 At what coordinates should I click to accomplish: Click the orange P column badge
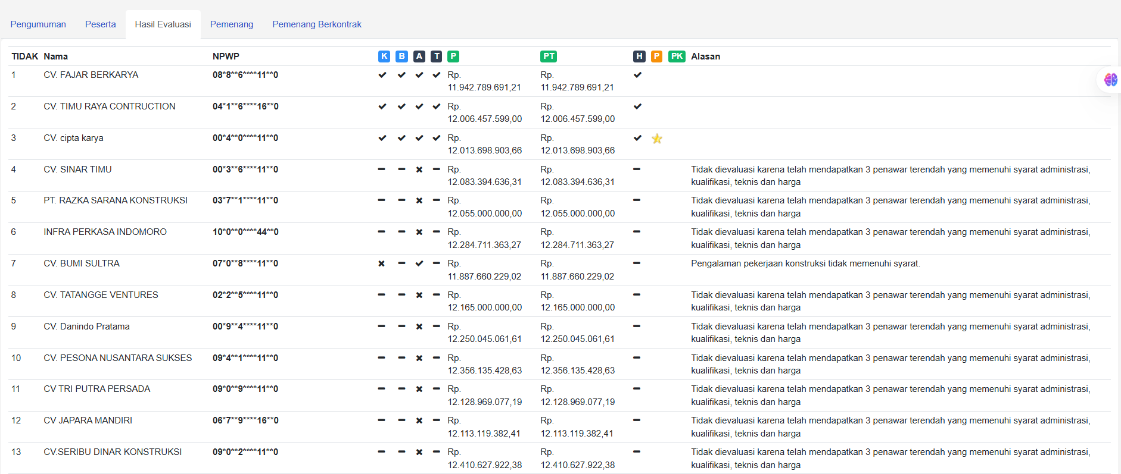[656, 56]
